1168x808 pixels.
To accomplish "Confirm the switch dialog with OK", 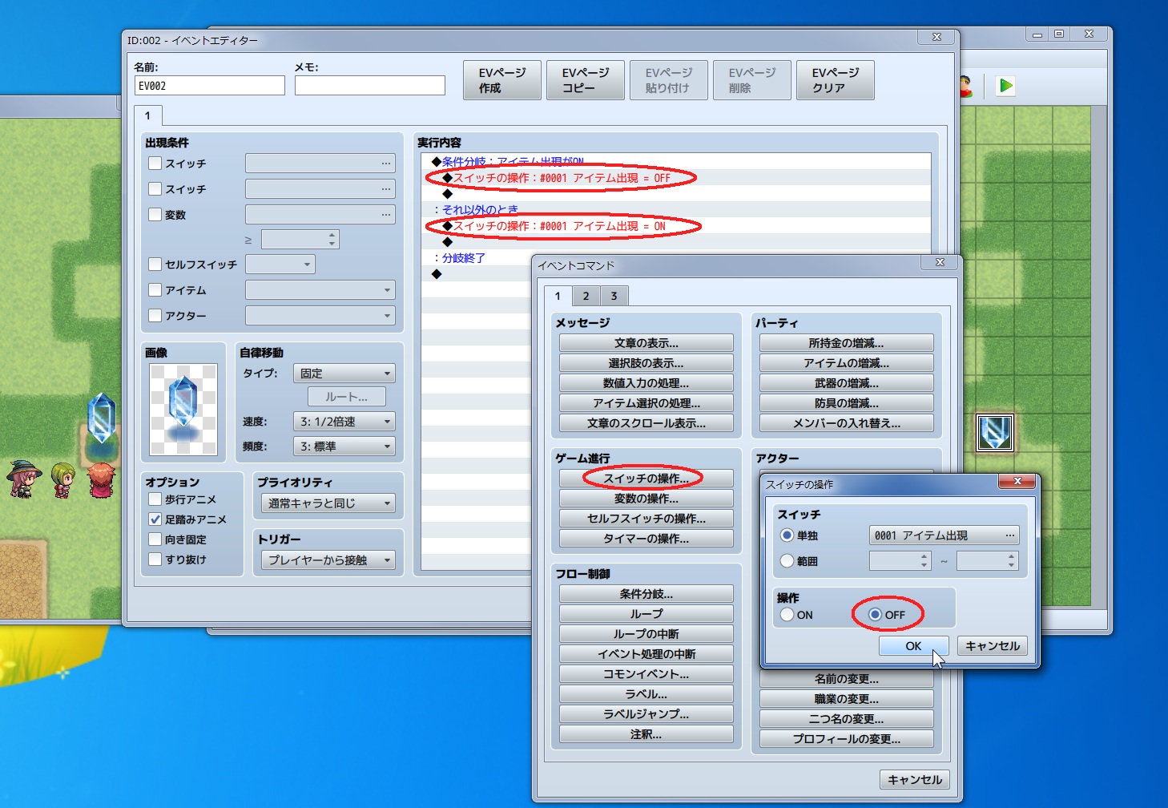I will point(913,646).
